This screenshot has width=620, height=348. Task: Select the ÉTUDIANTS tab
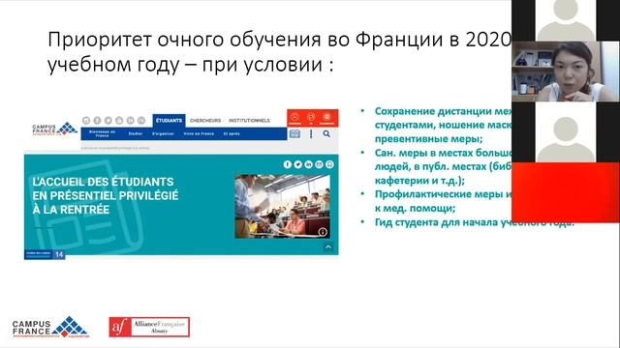[169, 120]
